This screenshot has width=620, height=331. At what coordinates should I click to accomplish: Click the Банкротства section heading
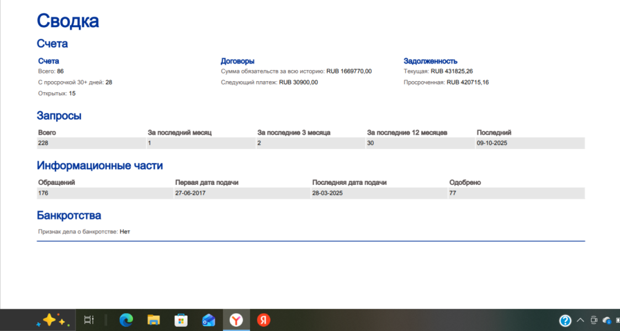point(68,215)
